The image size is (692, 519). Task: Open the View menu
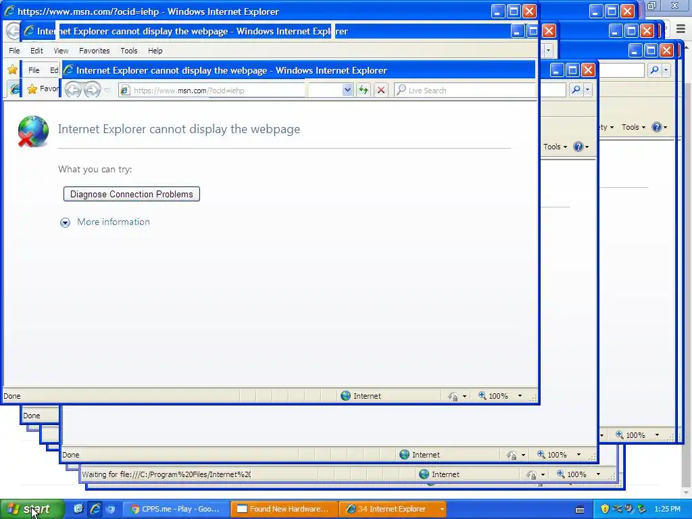click(x=61, y=51)
